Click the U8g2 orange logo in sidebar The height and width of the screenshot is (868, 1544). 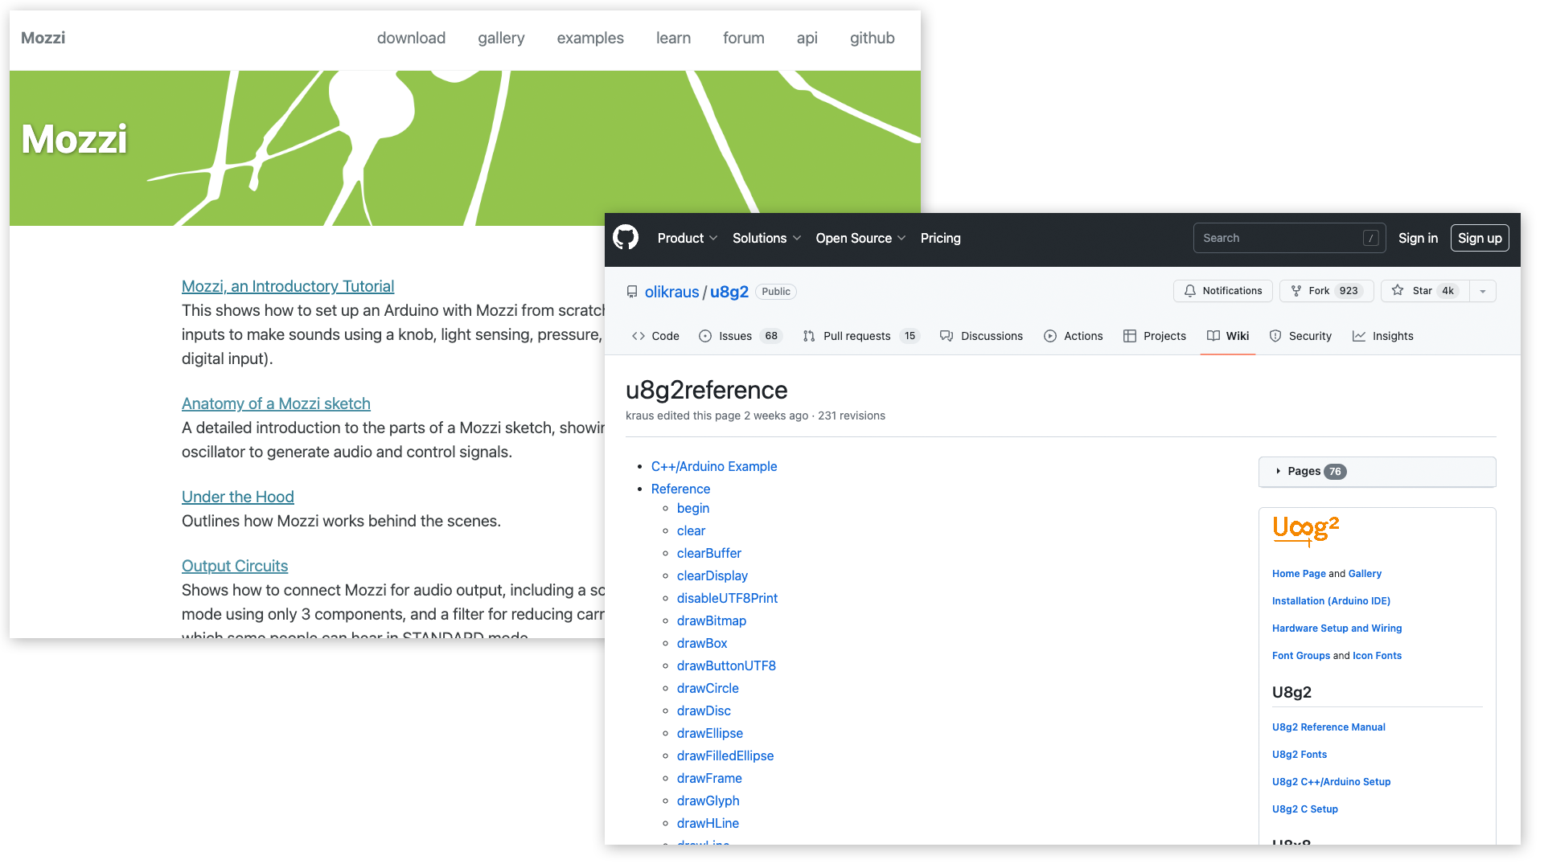pos(1306,530)
